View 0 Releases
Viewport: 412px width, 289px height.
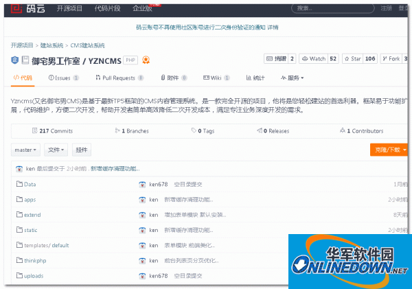point(273,131)
